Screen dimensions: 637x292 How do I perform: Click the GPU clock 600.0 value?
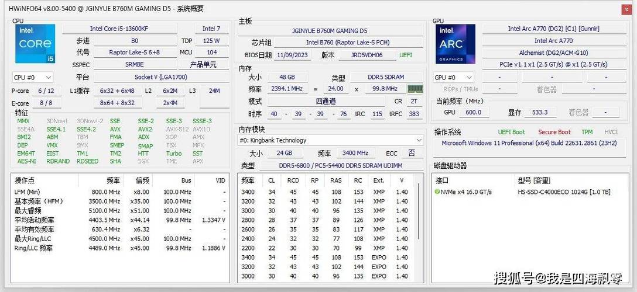coord(473,112)
